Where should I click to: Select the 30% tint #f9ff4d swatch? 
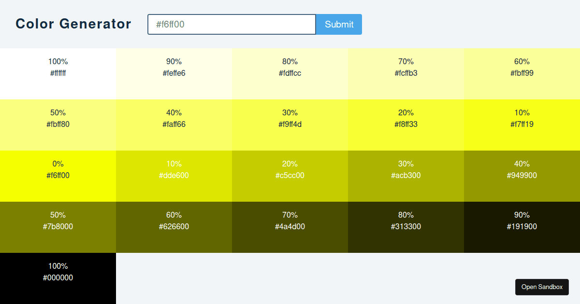coord(290,124)
